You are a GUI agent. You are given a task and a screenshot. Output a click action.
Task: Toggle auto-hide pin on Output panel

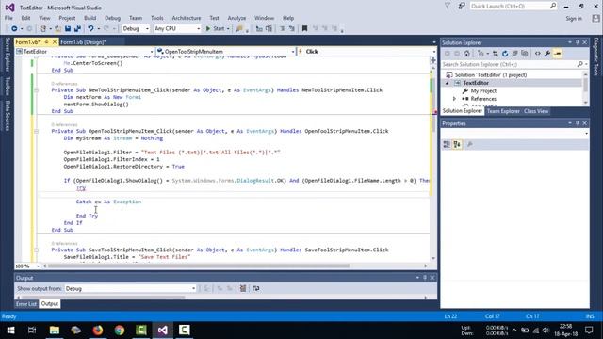[x=425, y=278]
